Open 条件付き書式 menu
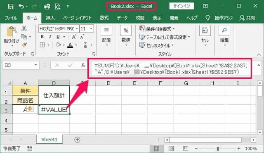 click(157, 29)
